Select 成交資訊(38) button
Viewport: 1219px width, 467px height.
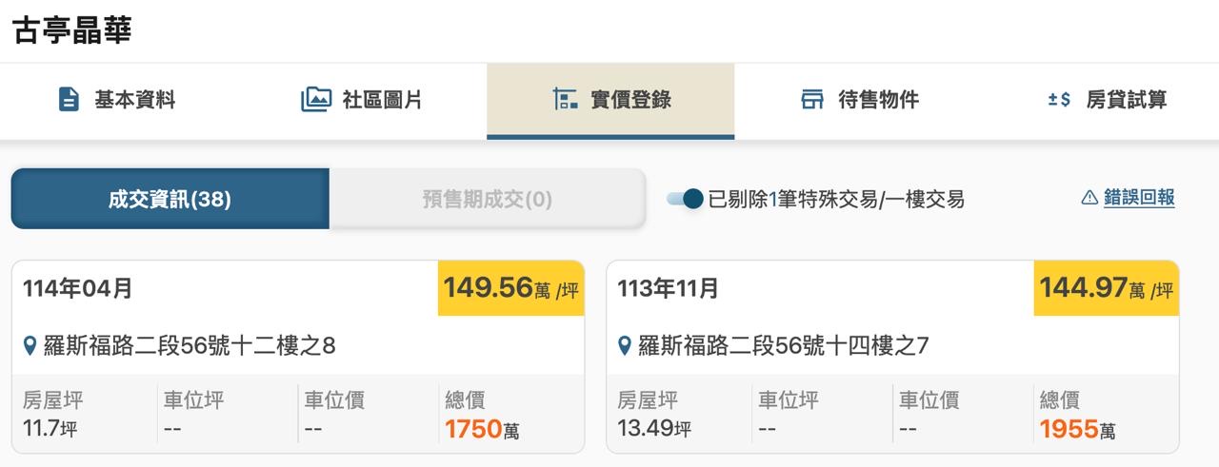(x=170, y=199)
